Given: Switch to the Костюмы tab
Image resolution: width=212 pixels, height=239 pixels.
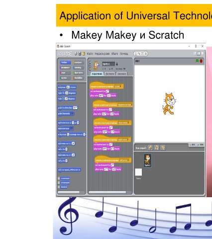Looking at the screenshot, I should (110, 74).
